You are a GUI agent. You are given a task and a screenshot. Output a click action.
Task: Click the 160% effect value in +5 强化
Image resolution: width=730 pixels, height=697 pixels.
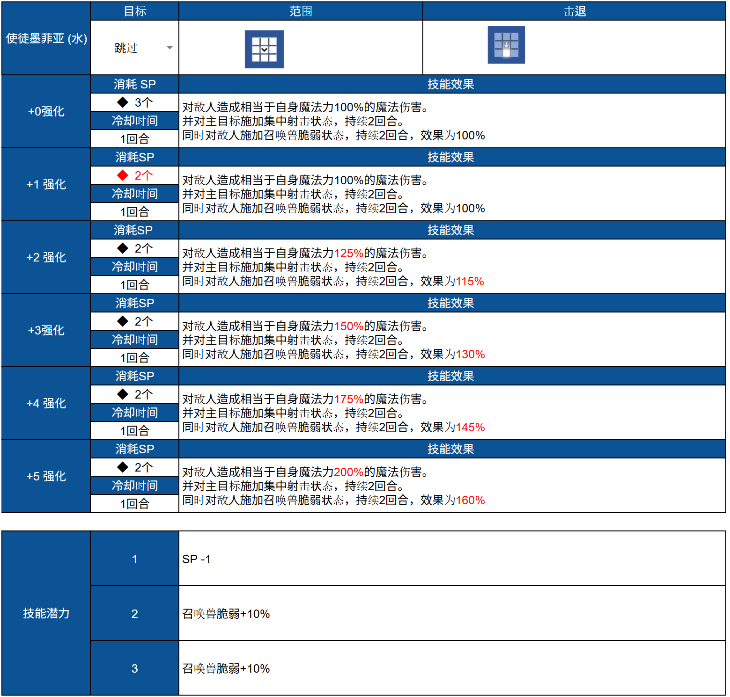pos(470,500)
